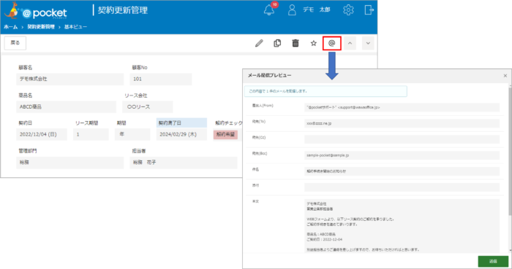
Task: Click the trash delete icon
Action: (x=295, y=43)
